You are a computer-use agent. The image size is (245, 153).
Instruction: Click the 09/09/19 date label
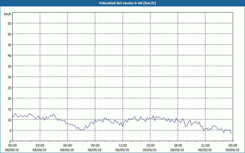(x=233, y=150)
